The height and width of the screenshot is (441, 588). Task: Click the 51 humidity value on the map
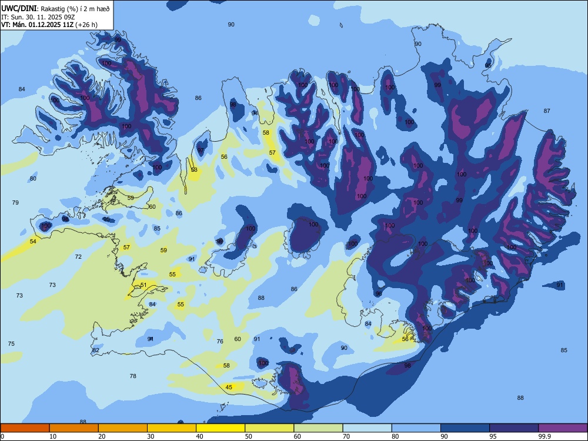tap(143, 285)
